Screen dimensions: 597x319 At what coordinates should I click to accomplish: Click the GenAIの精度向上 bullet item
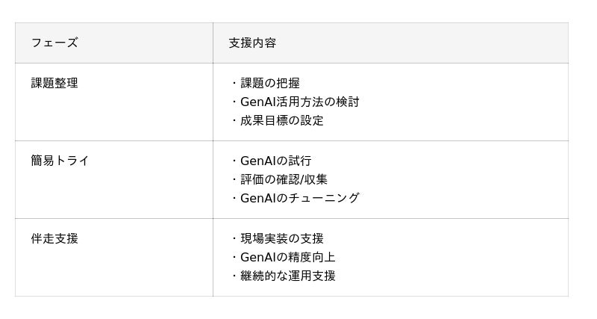[287, 257]
